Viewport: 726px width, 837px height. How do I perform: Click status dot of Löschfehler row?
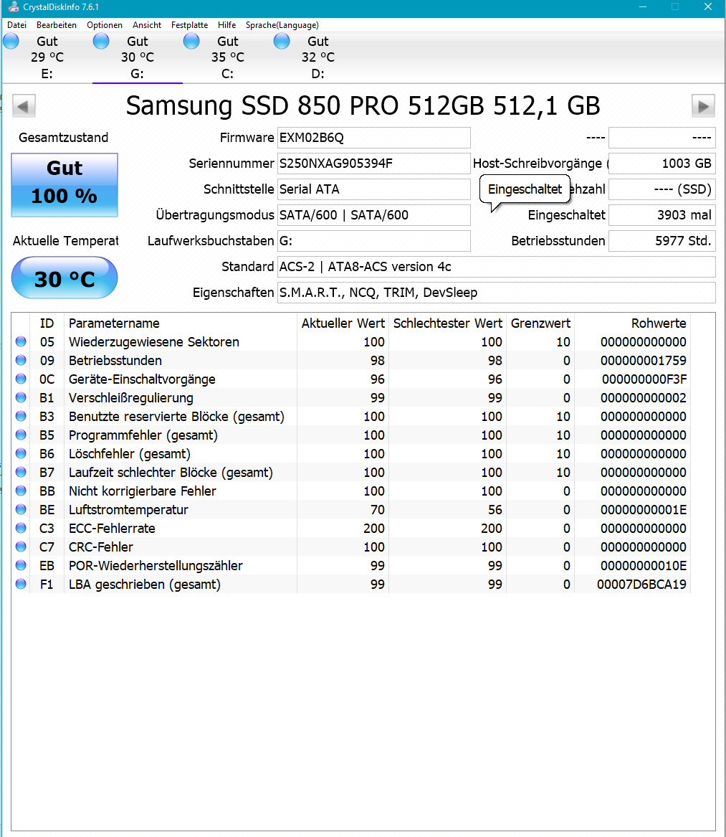click(x=21, y=454)
